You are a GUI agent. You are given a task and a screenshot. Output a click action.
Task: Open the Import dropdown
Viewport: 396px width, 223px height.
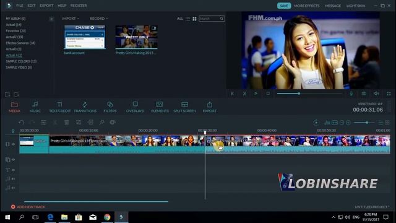(x=71, y=19)
